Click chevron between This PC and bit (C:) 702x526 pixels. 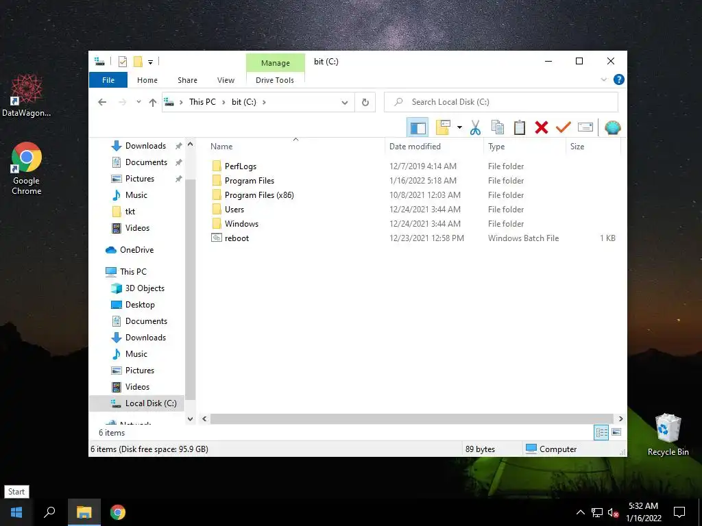click(223, 102)
